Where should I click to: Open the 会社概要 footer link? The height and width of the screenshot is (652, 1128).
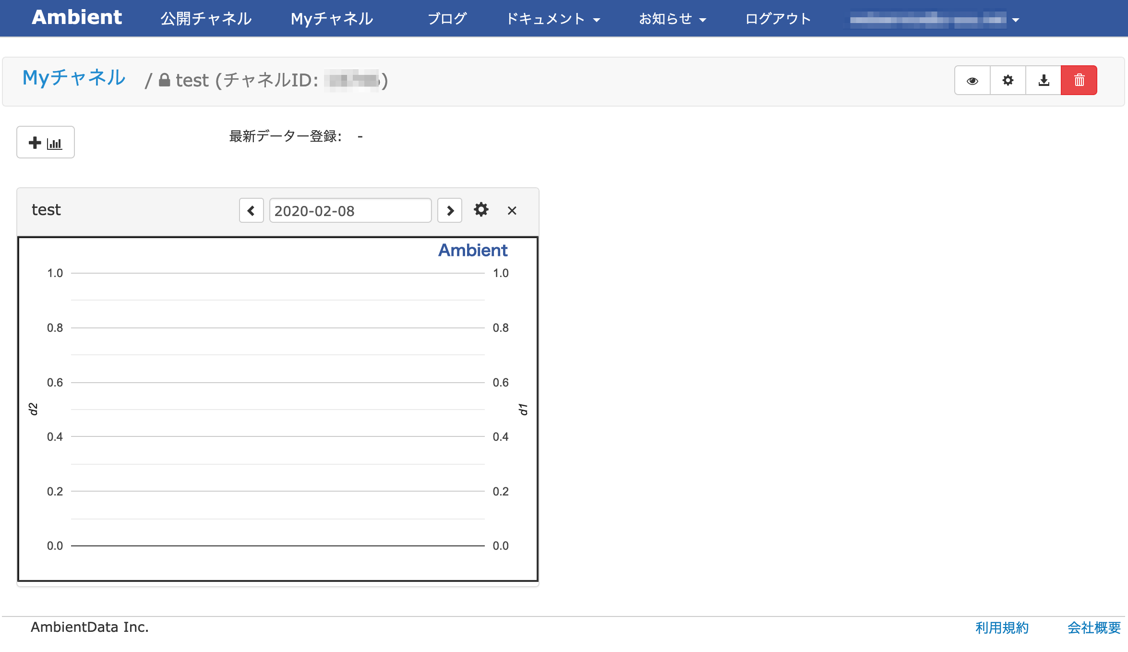click(x=1094, y=628)
